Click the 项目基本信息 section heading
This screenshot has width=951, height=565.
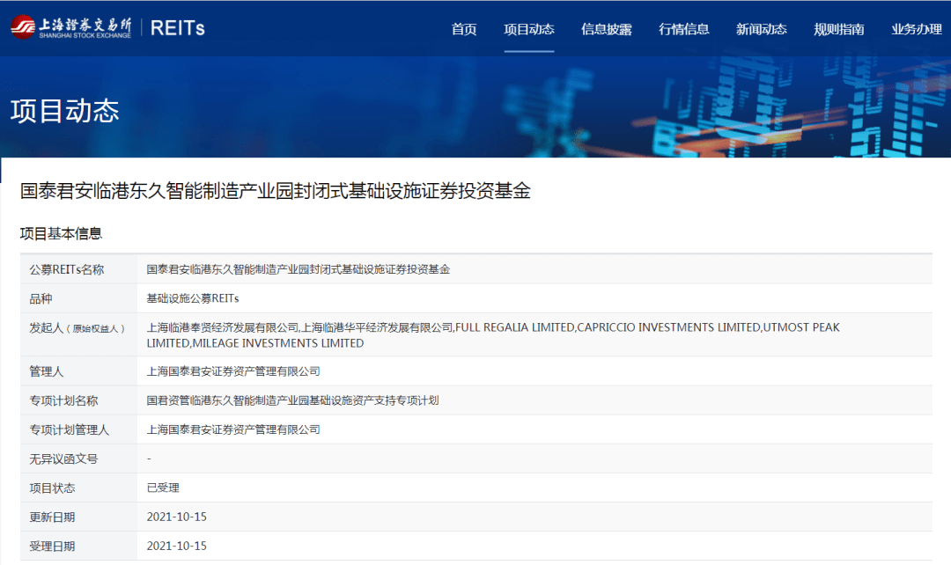[62, 233]
